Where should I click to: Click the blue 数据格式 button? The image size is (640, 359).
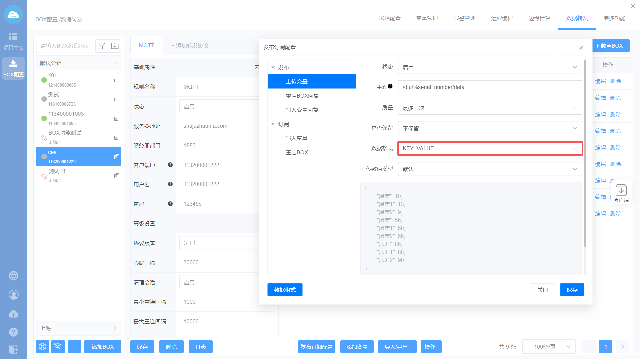point(285,290)
